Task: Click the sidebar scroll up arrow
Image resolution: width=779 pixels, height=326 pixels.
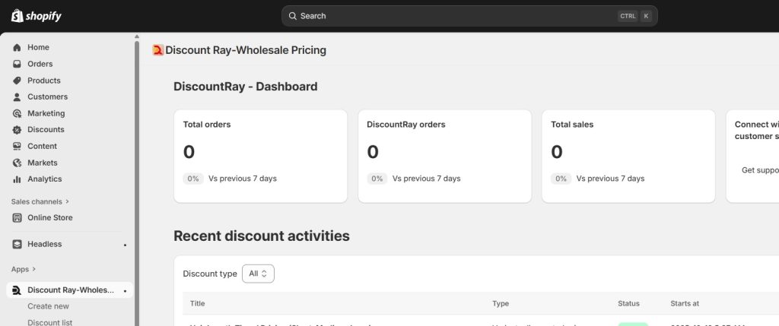Action: (137, 36)
